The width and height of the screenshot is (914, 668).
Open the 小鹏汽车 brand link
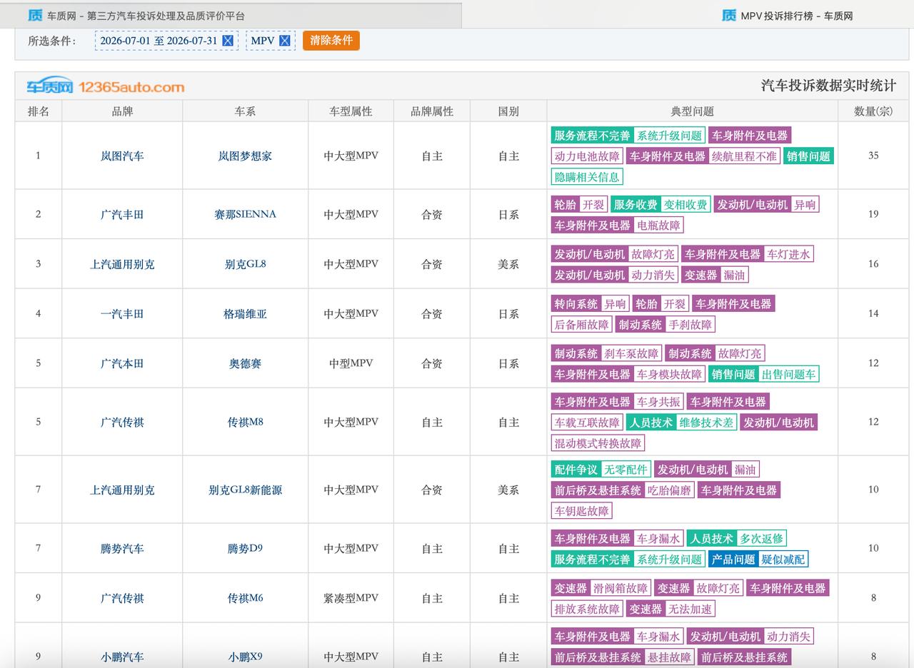(x=122, y=657)
